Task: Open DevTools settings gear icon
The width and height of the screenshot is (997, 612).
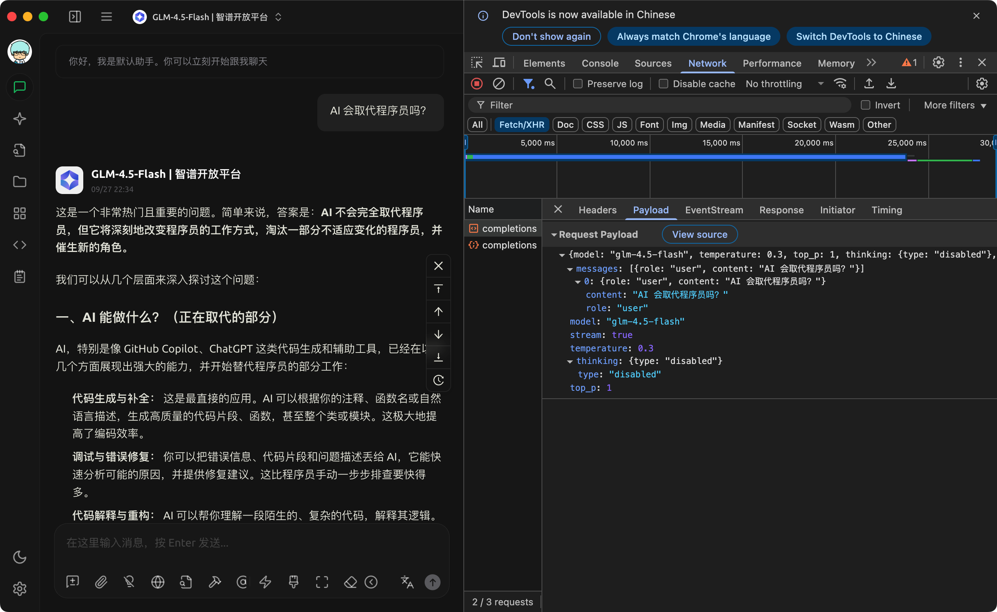Action: (938, 62)
